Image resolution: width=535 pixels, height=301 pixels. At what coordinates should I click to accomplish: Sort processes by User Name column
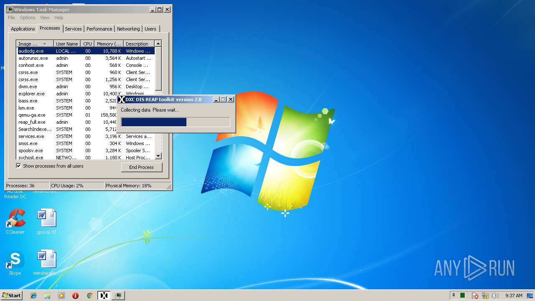click(67, 43)
